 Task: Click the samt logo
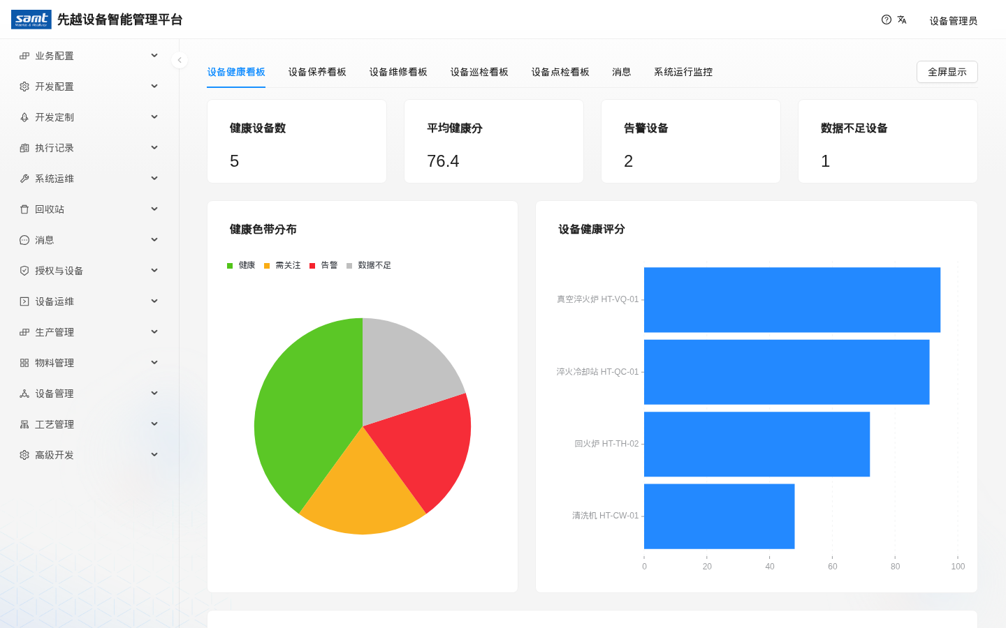point(31,20)
